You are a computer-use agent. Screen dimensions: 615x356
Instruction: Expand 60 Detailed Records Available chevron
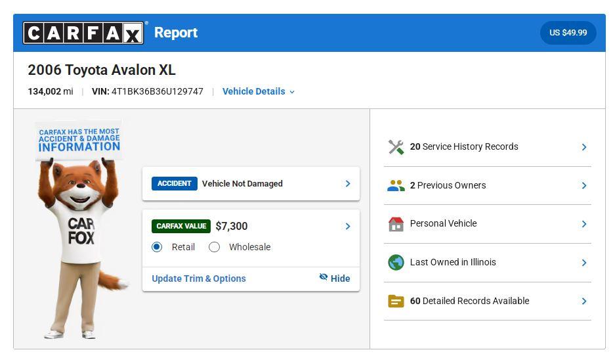(x=584, y=301)
